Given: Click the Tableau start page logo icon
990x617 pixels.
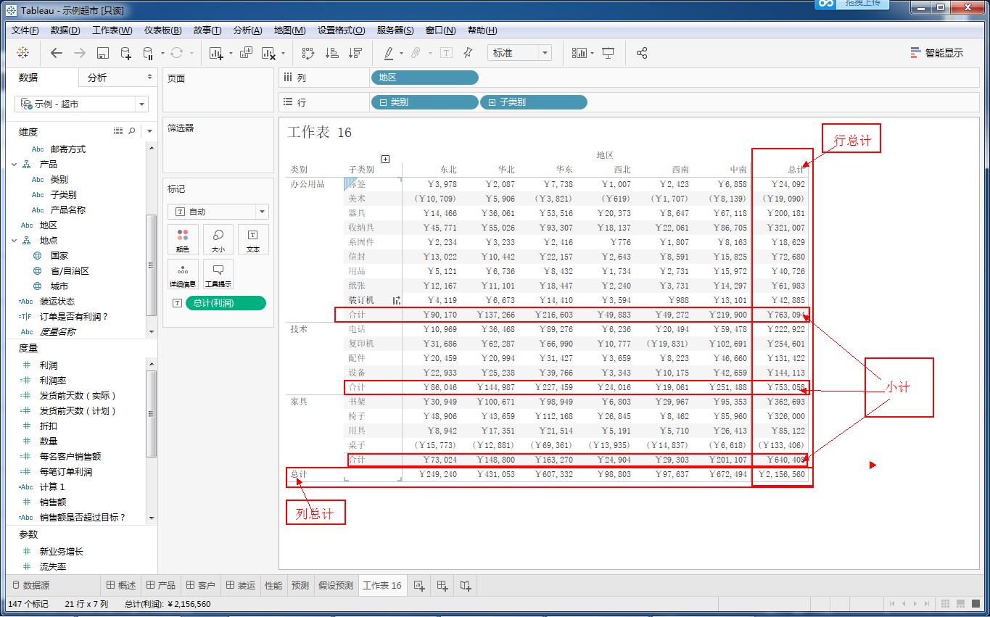Looking at the screenshot, I should (x=23, y=53).
